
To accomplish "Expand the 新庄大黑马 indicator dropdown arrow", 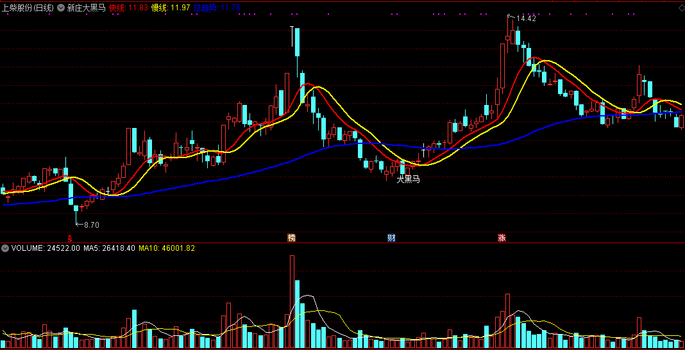I will 60,8.
